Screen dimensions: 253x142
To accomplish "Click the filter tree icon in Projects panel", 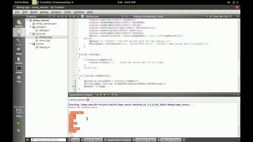I will click(54, 17).
